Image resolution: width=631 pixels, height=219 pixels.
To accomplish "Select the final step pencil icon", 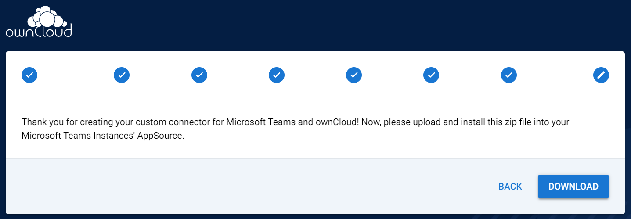I will tap(601, 75).
